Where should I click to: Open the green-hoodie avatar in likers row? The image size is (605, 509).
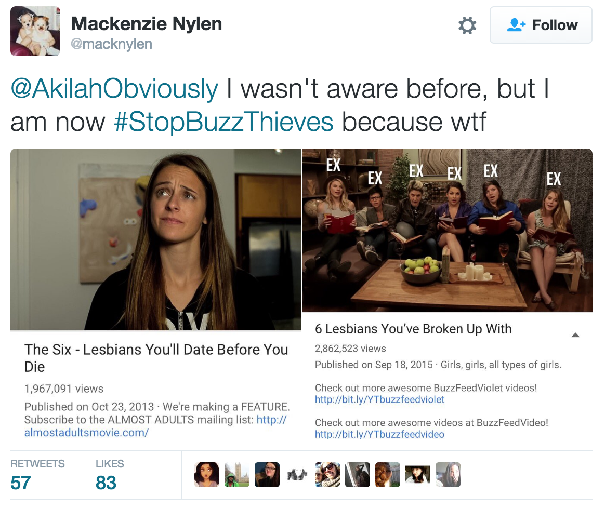tap(237, 475)
